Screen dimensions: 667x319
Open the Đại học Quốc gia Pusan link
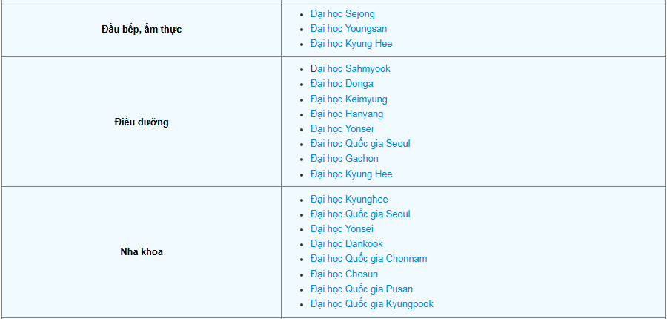pos(362,289)
